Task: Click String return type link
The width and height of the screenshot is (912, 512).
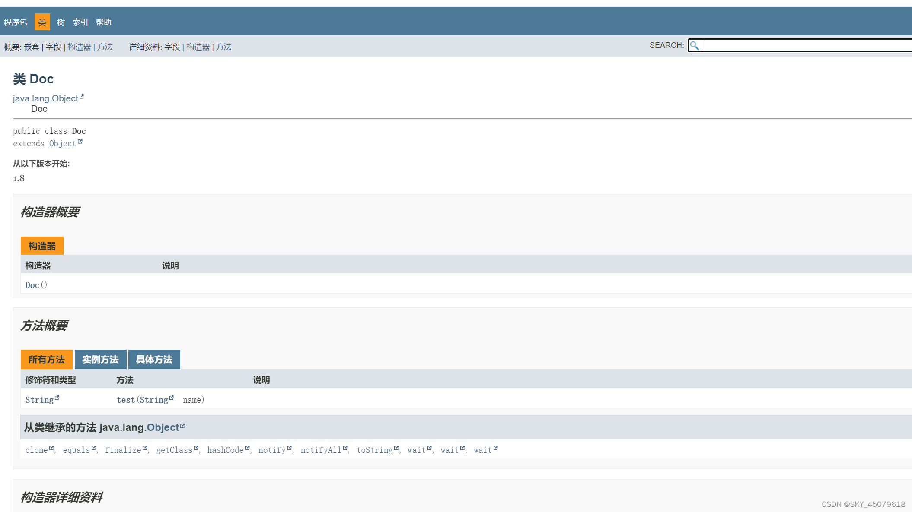Action: click(x=39, y=400)
